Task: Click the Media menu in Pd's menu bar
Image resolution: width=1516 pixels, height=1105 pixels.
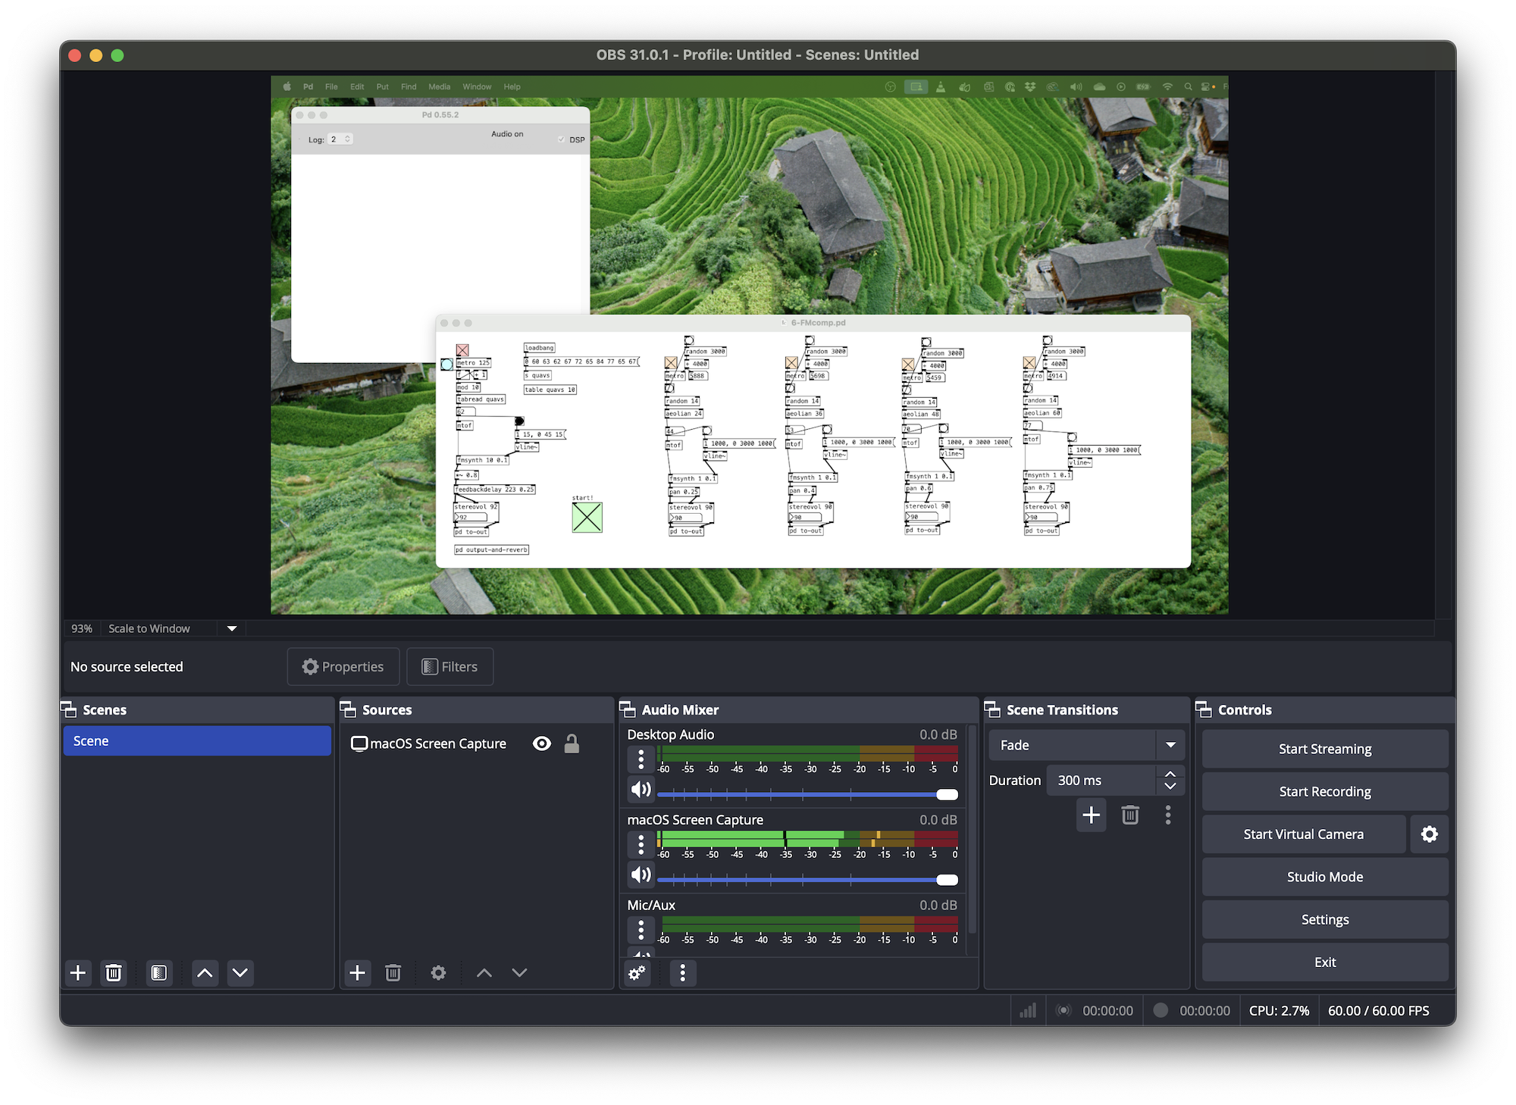Action: tap(439, 86)
